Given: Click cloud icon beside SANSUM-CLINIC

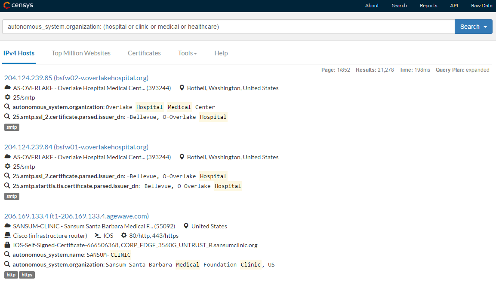Looking at the screenshot, I should click(8, 226).
